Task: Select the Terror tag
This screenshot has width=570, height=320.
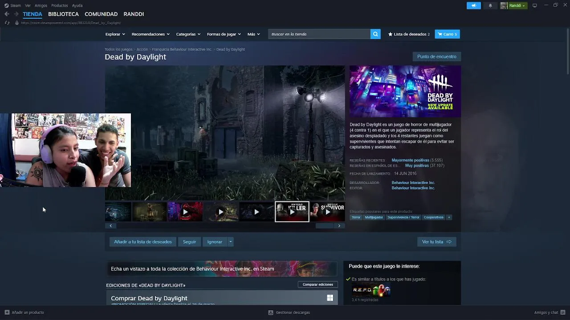Action: pyautogui.click(x=356, y=217)
